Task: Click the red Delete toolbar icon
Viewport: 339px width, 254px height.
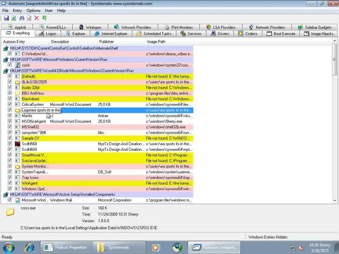Action: pyautogui.click(x=36, y=18)
